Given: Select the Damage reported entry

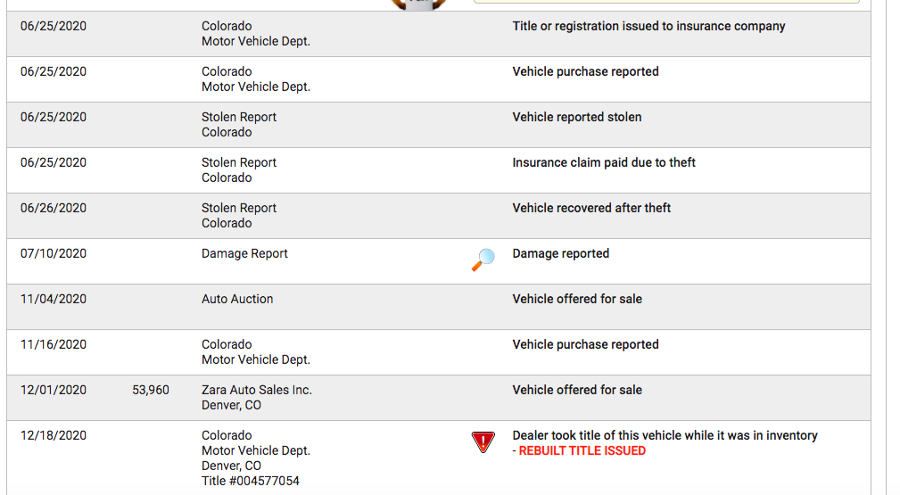Looking at the screenshot, I should (x=561, y=253).
